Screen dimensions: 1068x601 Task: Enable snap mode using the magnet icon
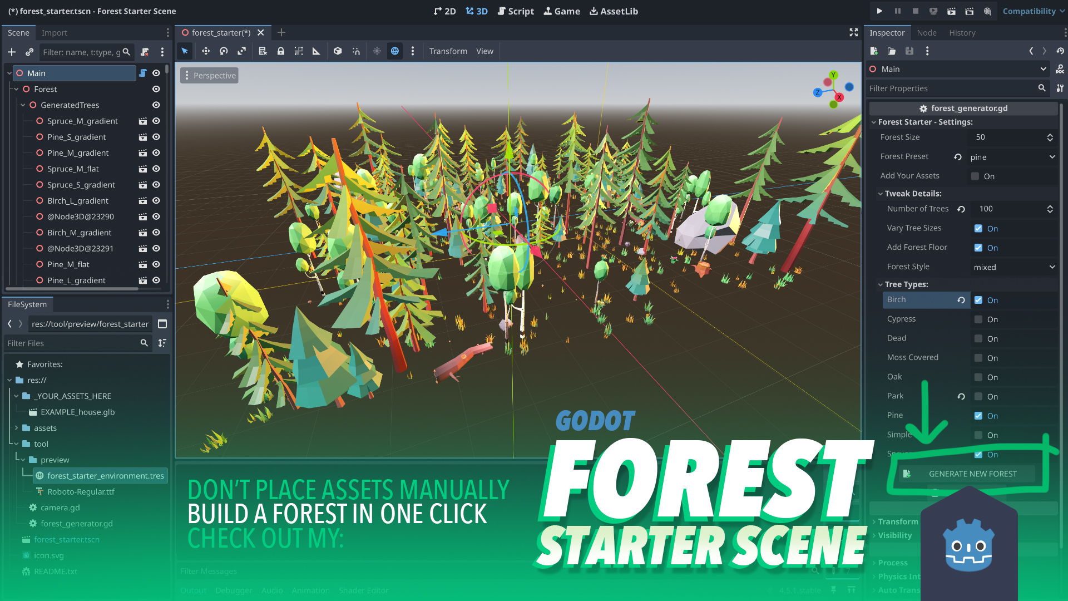356,51
